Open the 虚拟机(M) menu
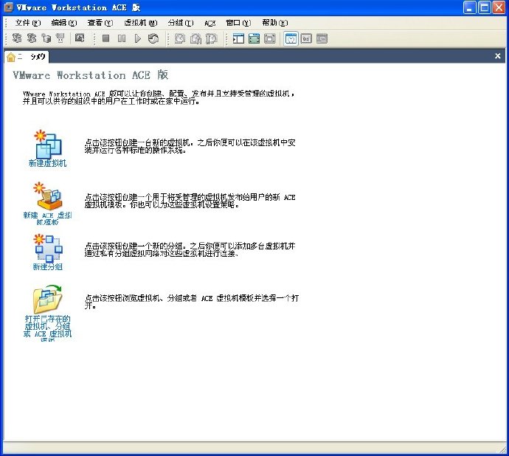Viewport: 509px width, 456px height. pos(141,23)
